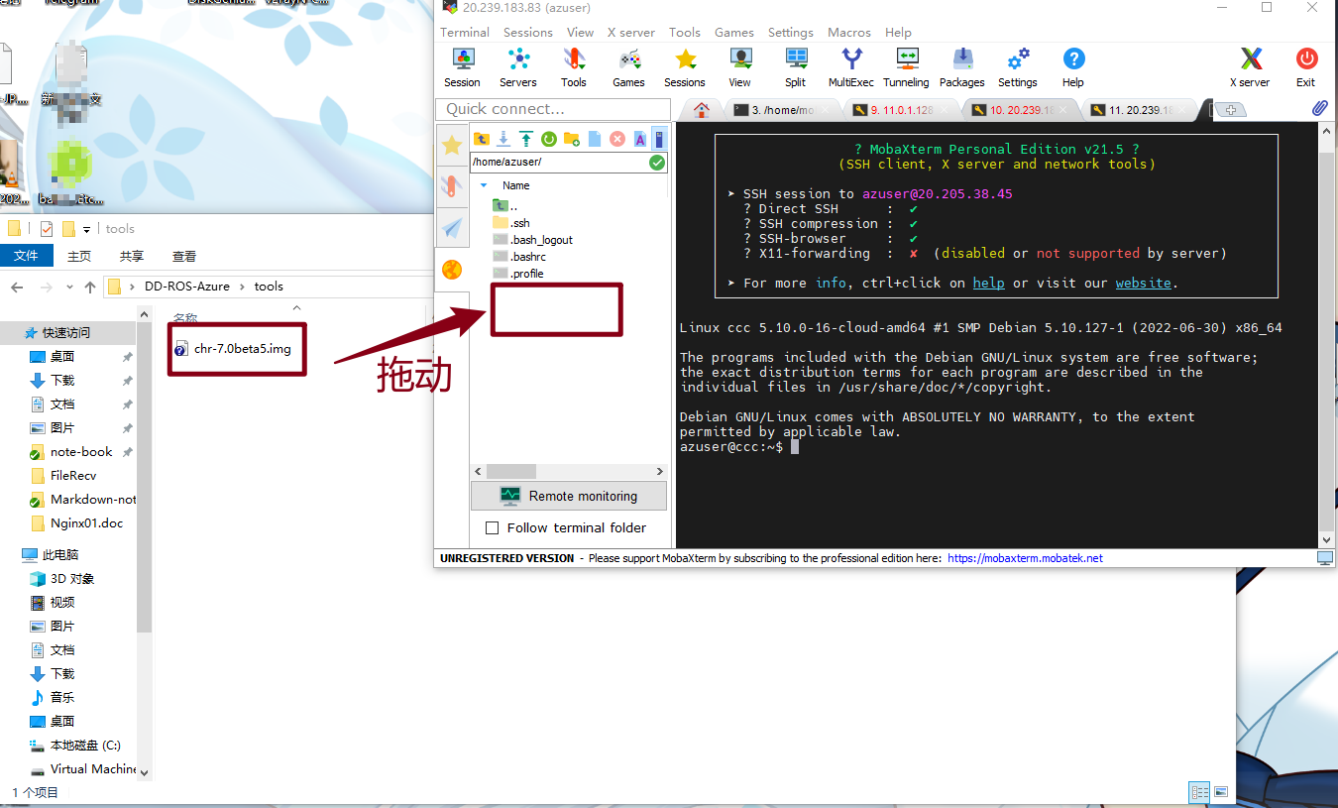Click the Remote monitoring button

pyautogui.click(x=569, y=496)
